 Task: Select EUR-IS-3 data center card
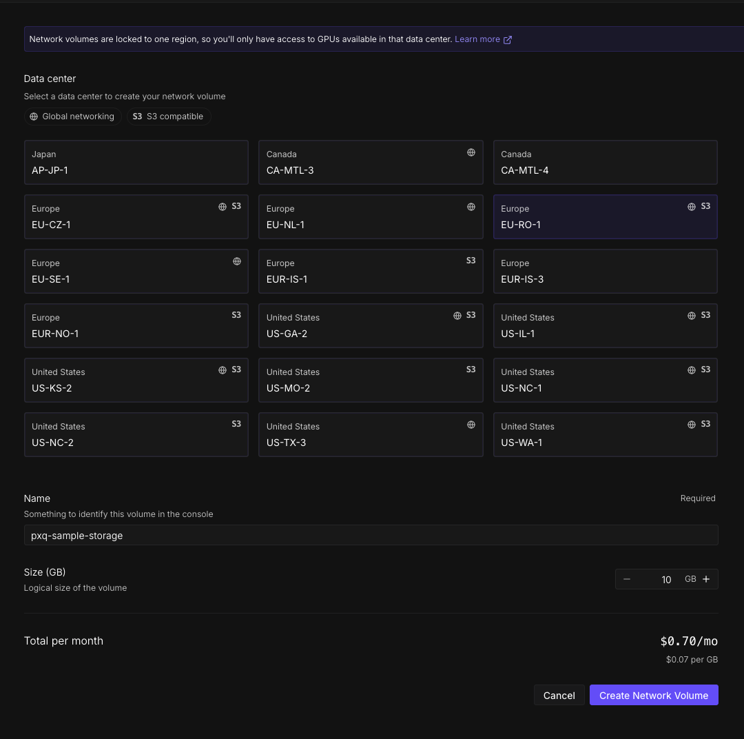[x=605, y=271]
